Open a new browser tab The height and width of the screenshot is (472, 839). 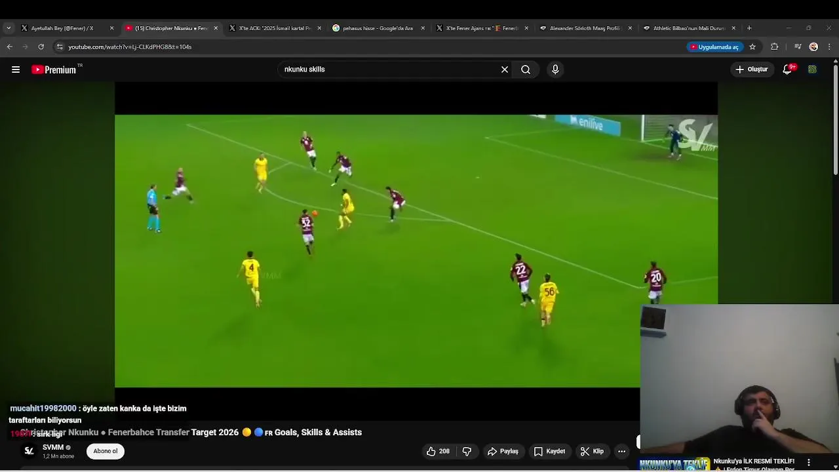click(x=749, y=28)
